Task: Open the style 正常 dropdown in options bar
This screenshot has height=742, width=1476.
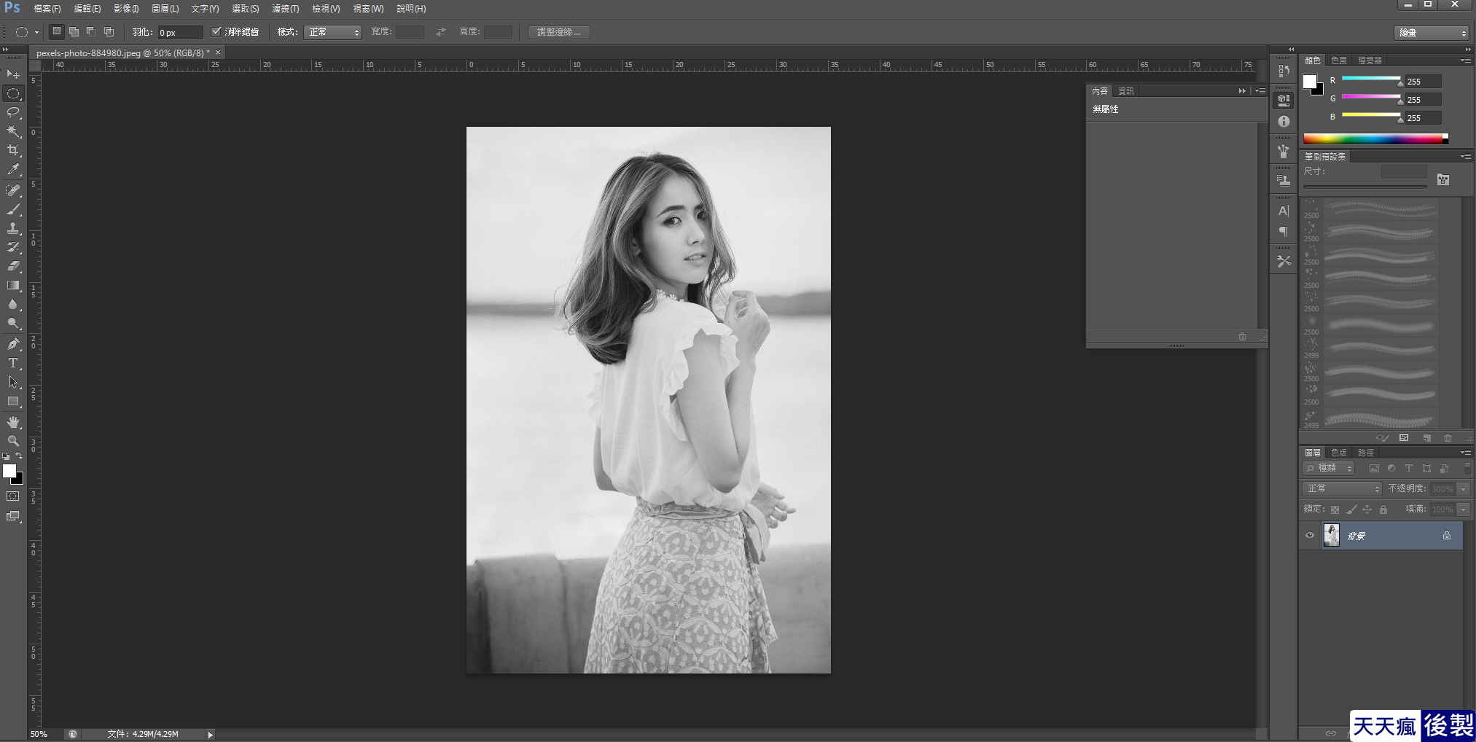Action: (332, 32)
